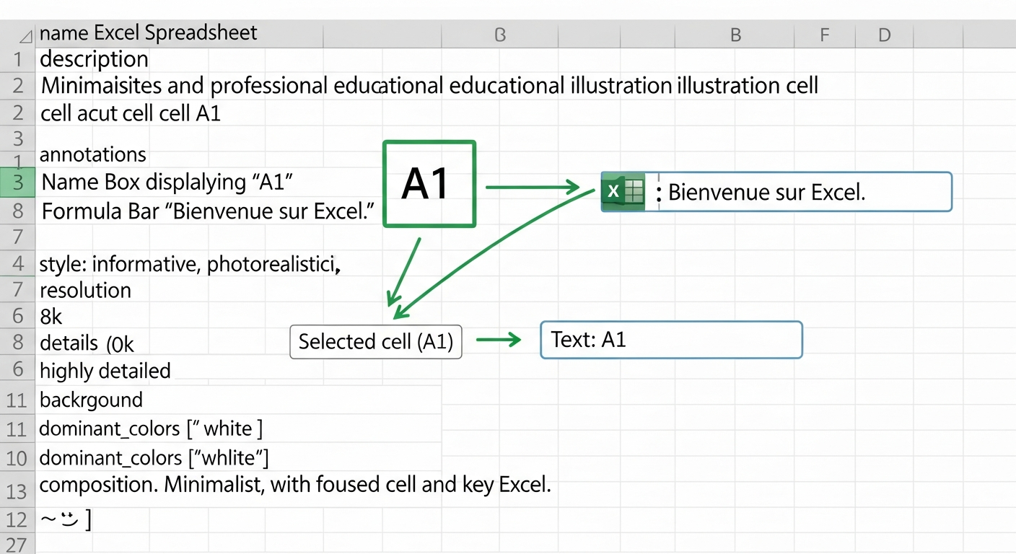Select the 'name Excel Spreadsheet' text
Screen dimensions: 1016x554
(x=149, y=33)
